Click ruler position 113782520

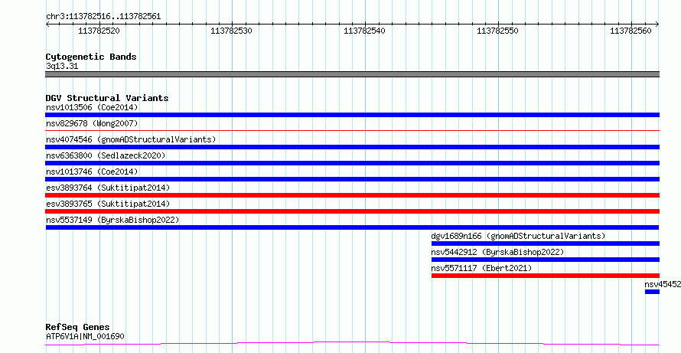point(99,31)
